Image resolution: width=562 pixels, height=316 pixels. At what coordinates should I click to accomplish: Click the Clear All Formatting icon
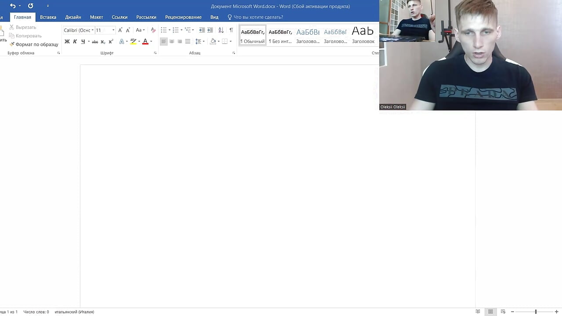153,30
